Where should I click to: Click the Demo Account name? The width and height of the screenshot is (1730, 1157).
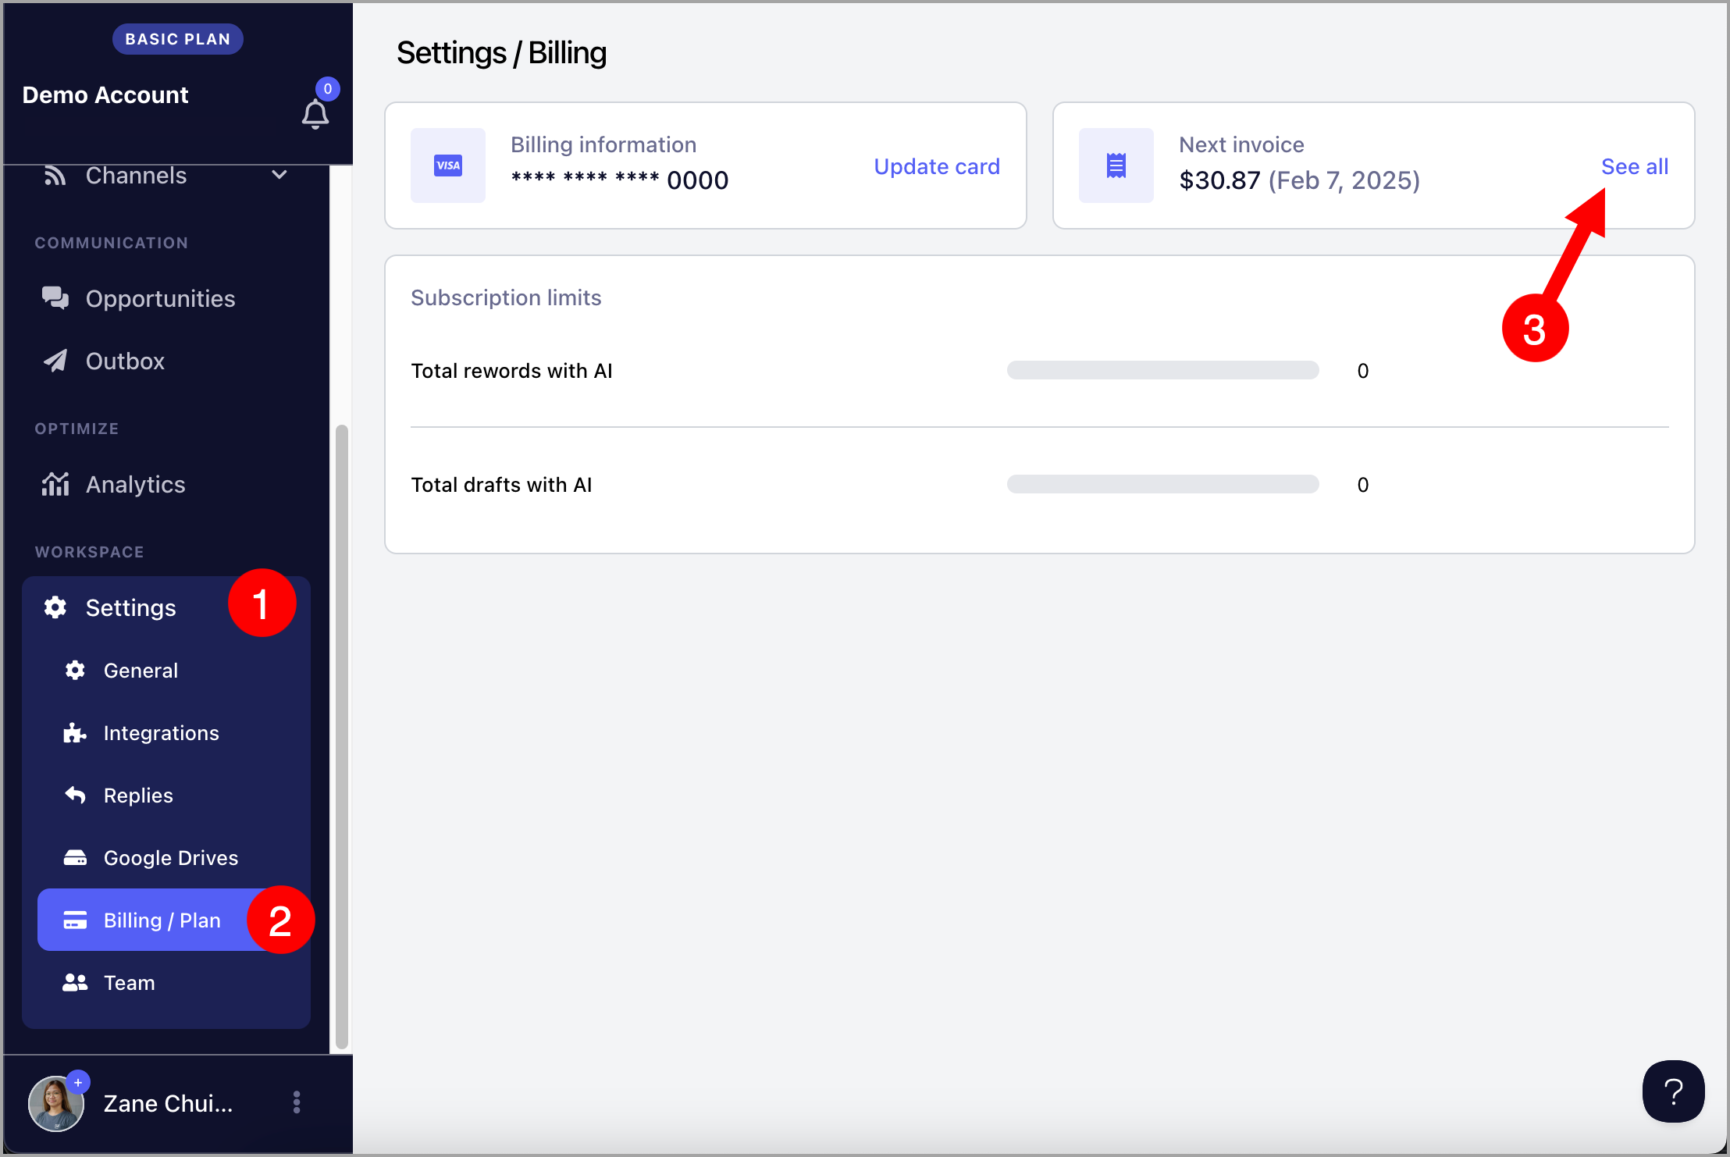coord(105,94)
